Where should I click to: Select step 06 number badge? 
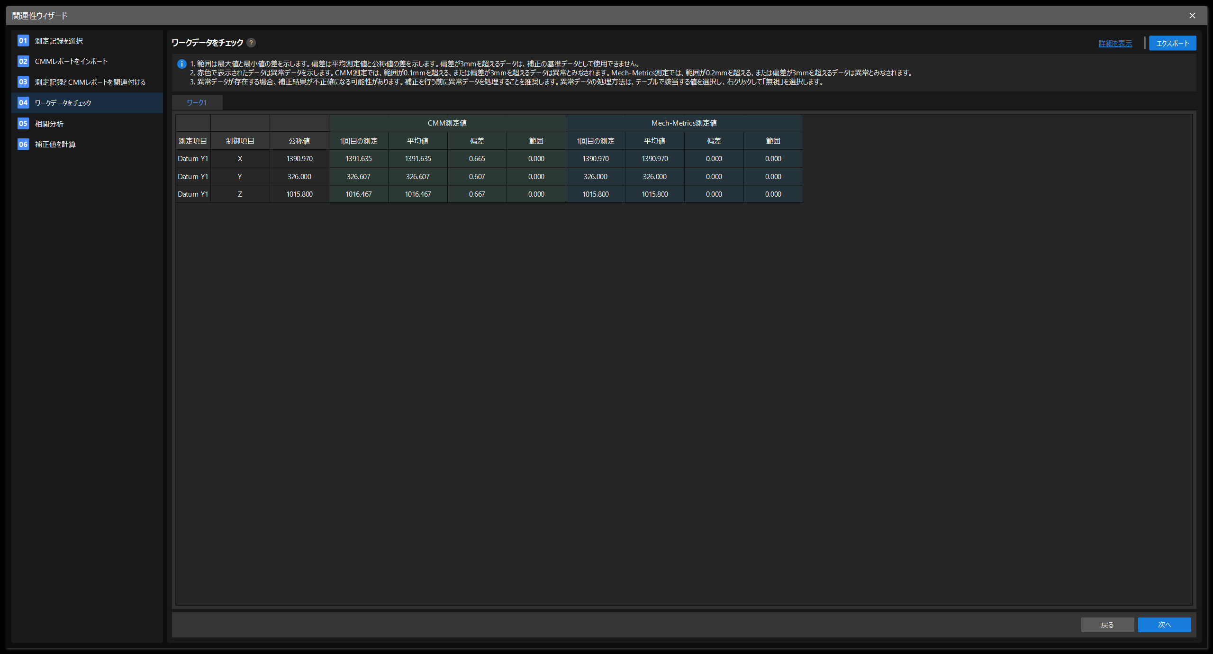[x=23, y=144]
